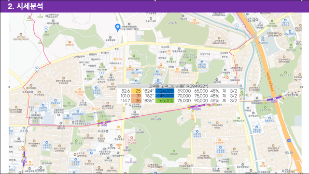Viewport: 309px width, 174px height.
Task: Click the 고덕동 고덕그라시움 table header
Action: pyautogui.click(x=178, y=86)
